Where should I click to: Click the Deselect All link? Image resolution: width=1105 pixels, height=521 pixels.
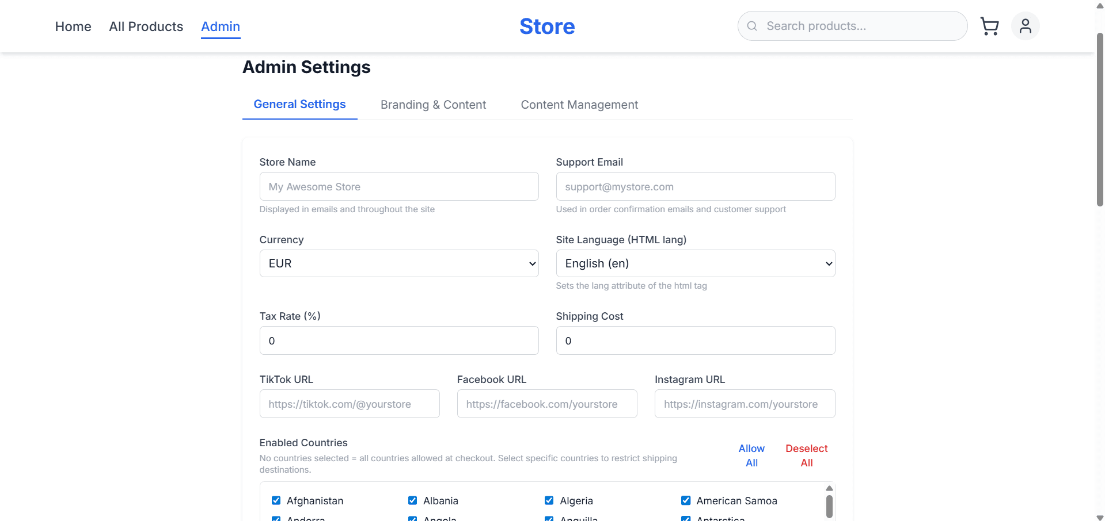click(x=806, y=455)
